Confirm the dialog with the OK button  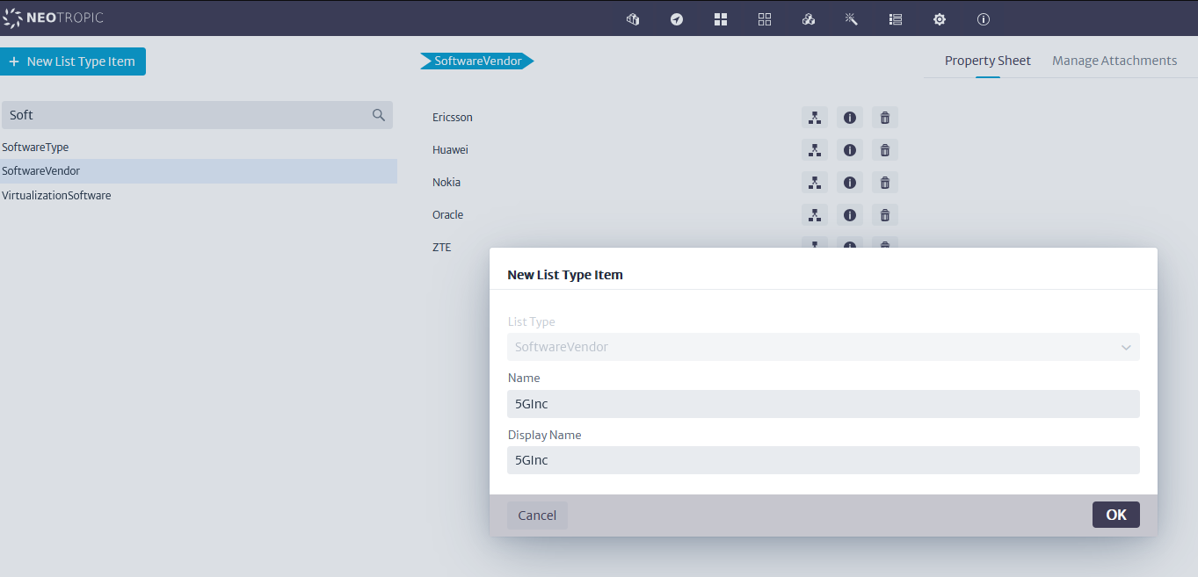tap(1115, 515)
